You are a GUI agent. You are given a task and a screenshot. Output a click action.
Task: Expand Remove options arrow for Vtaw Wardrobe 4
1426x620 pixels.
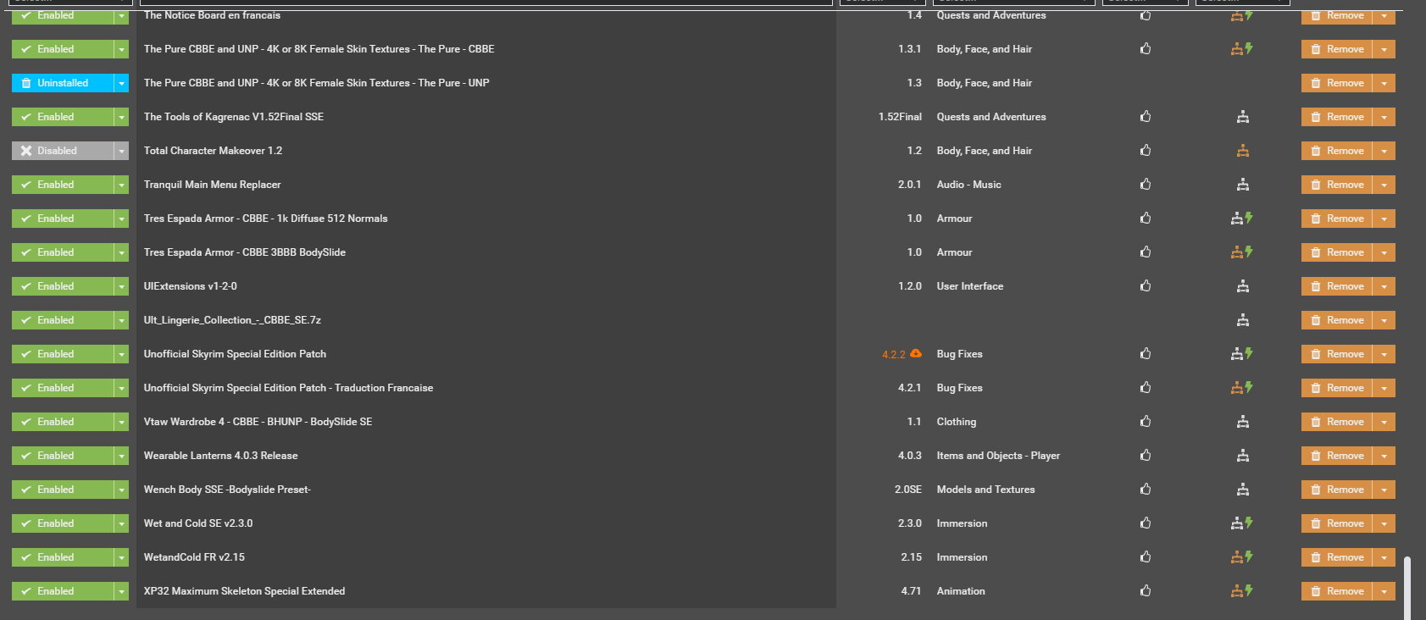coord(1384,422)
